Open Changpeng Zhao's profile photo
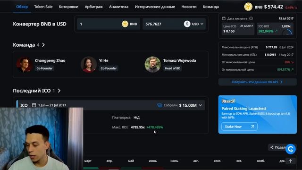302x170 pixels. (24, 64)
